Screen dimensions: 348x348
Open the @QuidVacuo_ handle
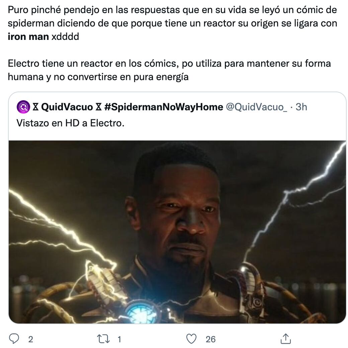point(257,107)
